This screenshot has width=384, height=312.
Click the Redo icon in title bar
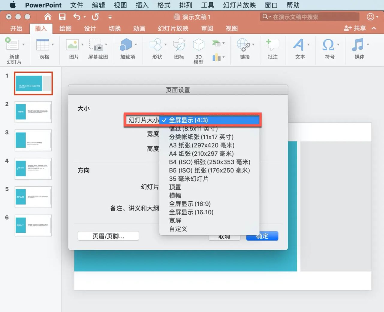95,17
